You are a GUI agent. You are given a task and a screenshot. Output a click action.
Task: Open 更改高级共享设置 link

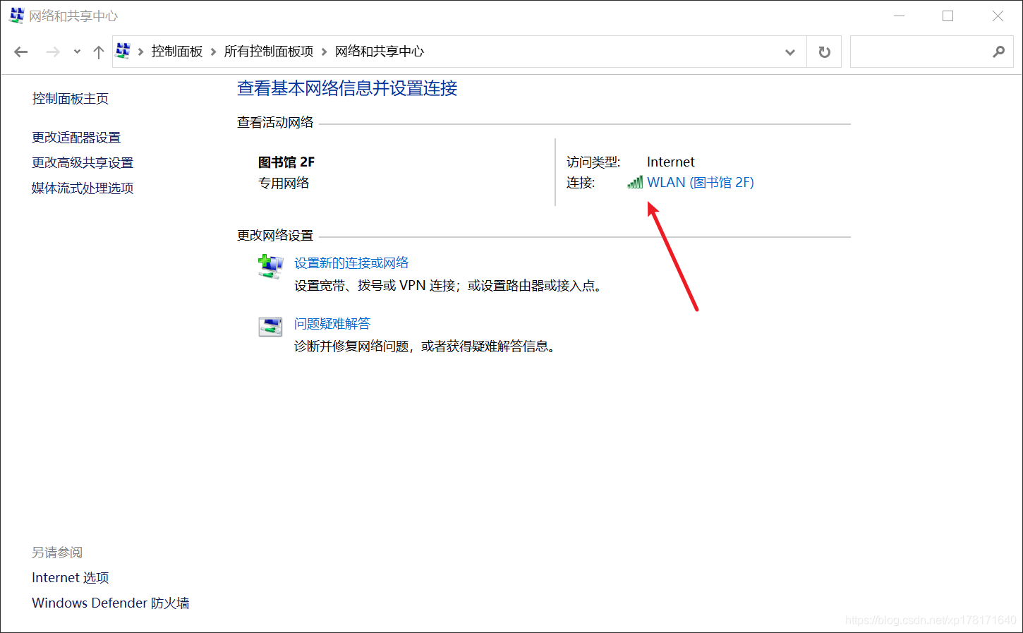click(x=83, y=162)
